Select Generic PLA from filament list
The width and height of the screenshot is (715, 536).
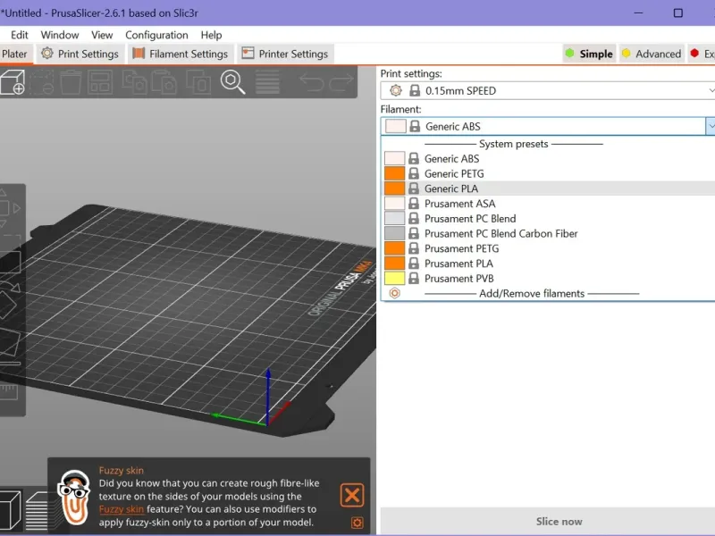coord(450,188)
